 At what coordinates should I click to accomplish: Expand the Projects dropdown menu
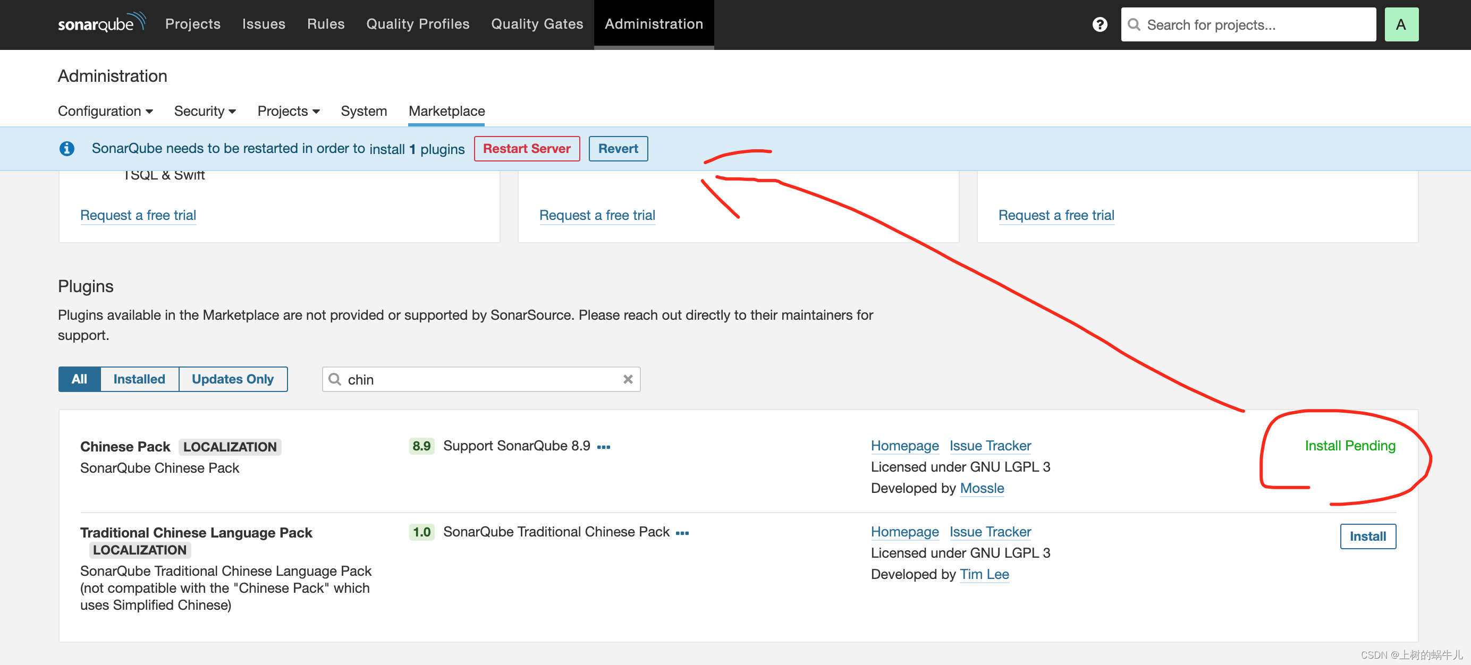[287, 110]
